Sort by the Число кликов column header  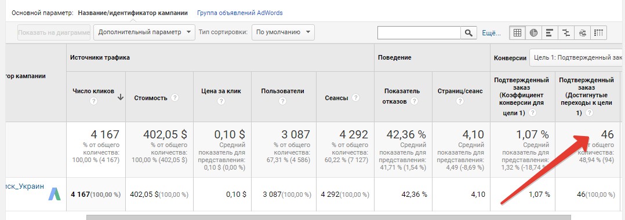point(93,91)
